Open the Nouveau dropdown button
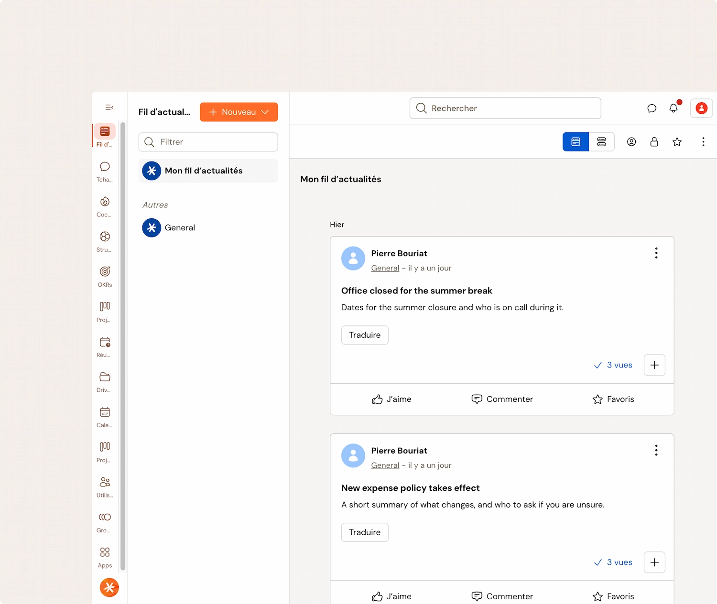The width and height of the screenshot is (717, 604). [x=239, y=112]
